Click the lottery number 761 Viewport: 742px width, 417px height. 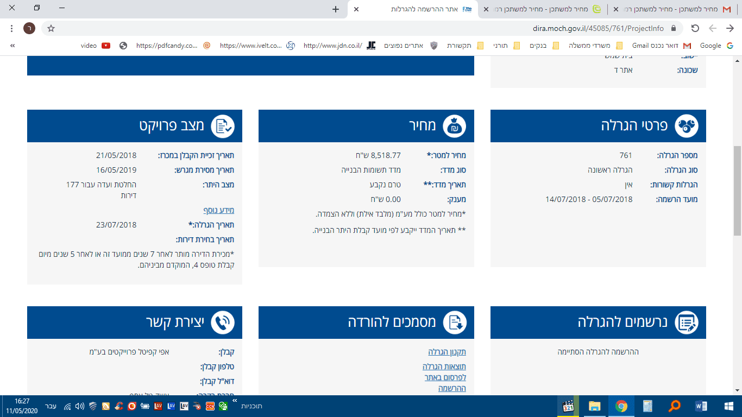click(626, 155)
